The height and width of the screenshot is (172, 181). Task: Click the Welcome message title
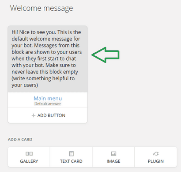(x=41, y=8)
